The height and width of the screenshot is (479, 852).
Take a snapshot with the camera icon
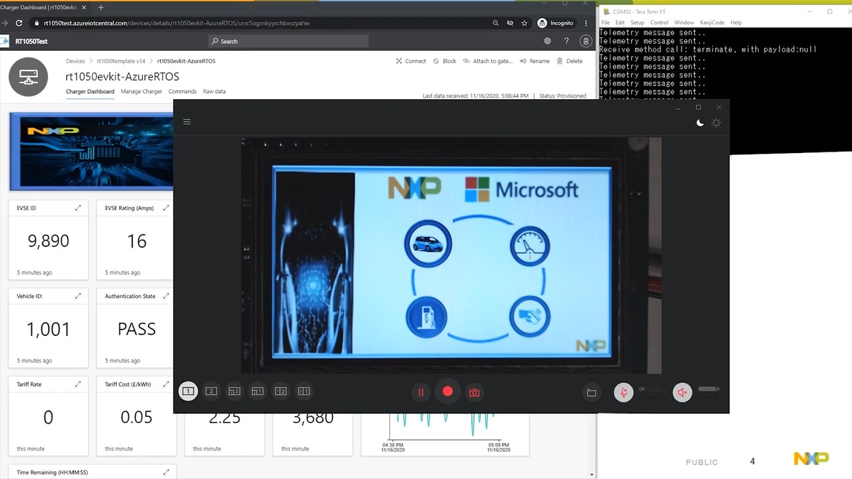click(475, 393)
